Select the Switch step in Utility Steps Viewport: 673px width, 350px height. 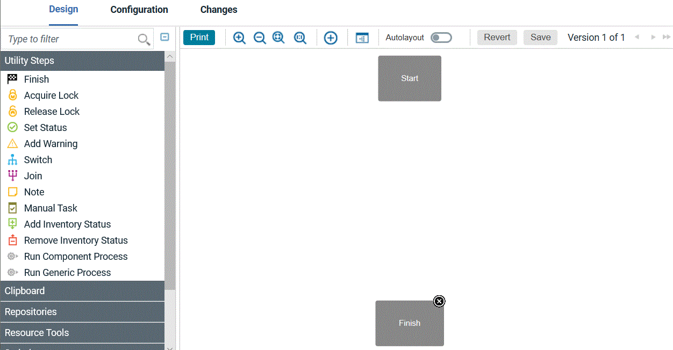(38, 159)
